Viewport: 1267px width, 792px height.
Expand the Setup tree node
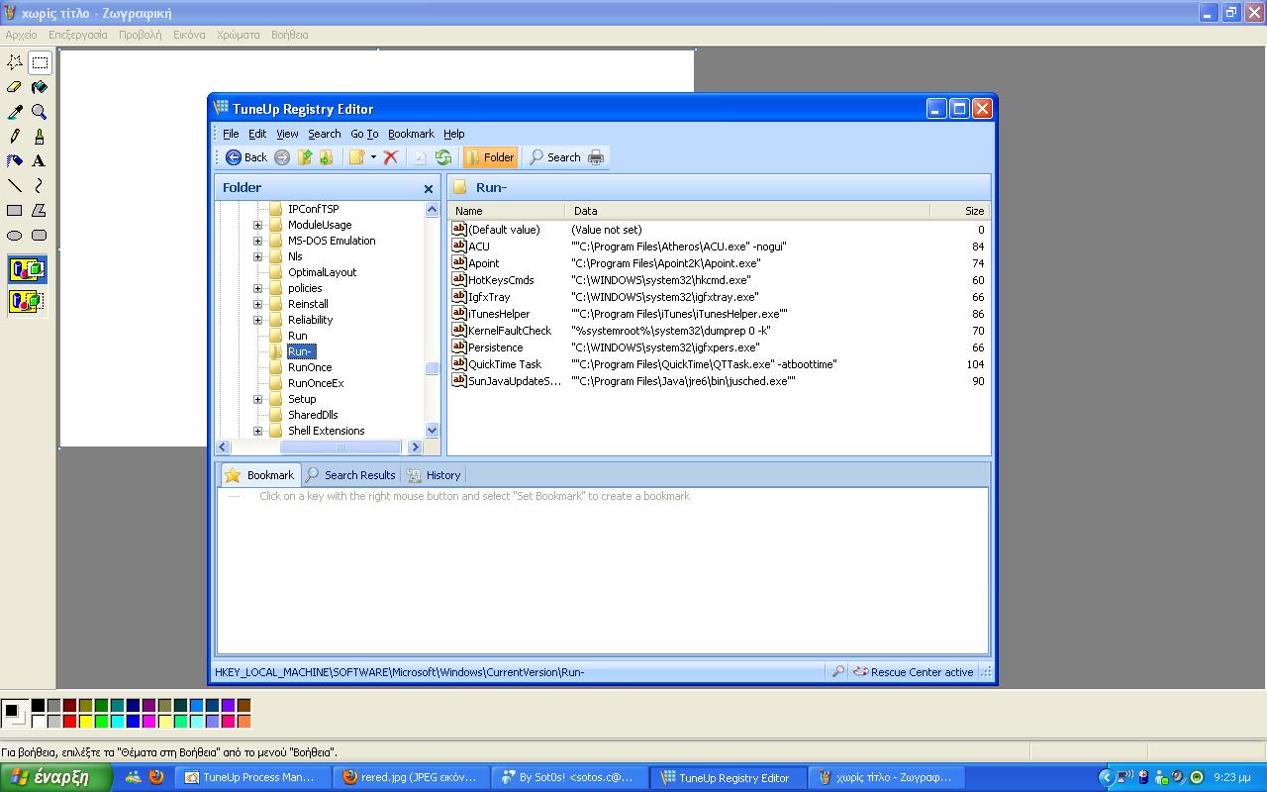pyautogui.click(x=257, y=399)
